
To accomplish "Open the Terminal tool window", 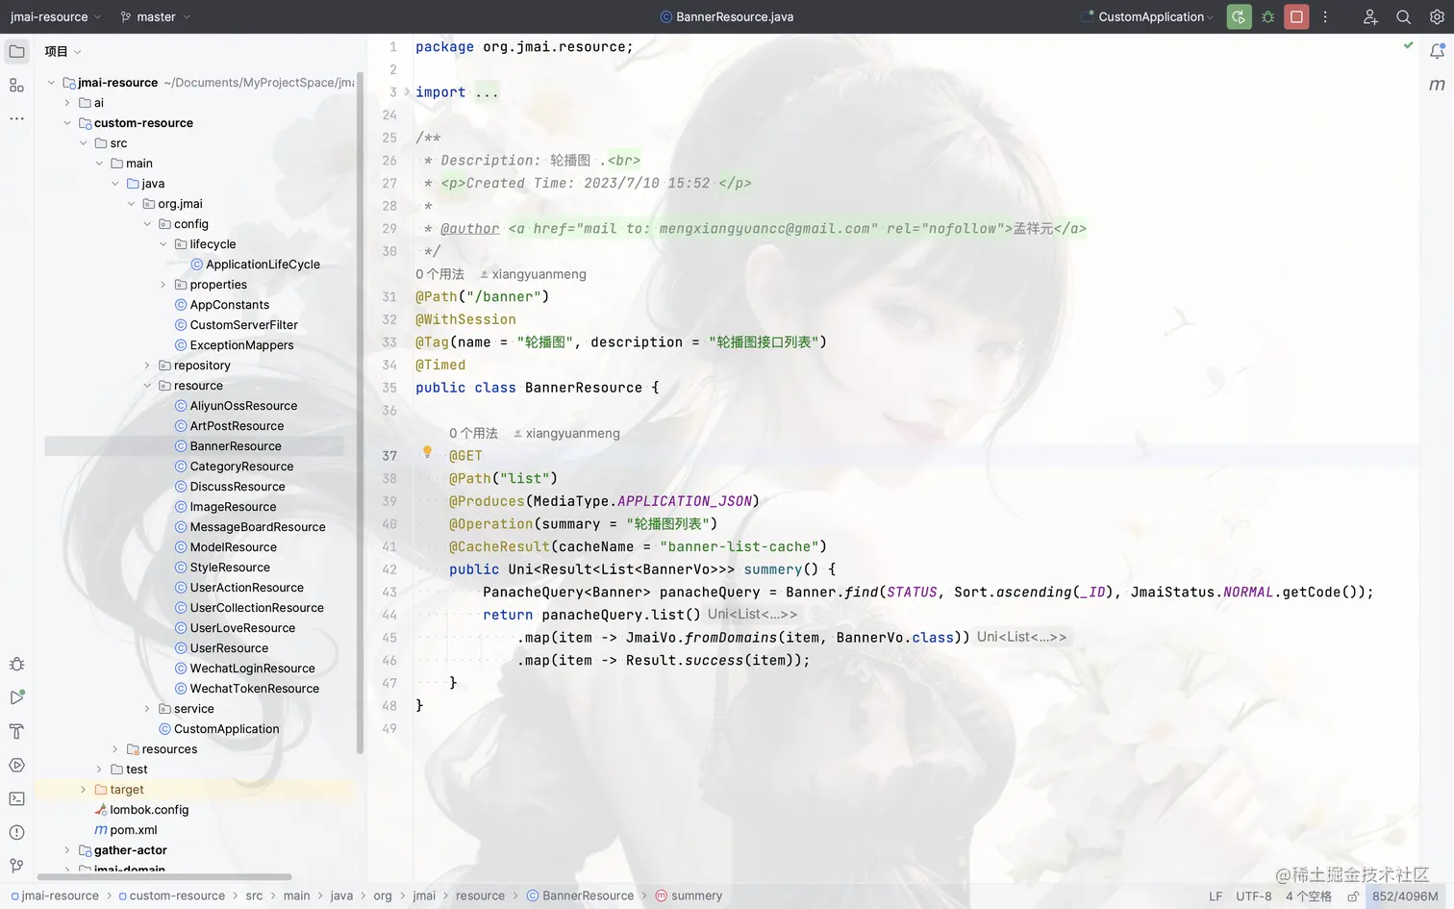I will click(x=16, y=798).
